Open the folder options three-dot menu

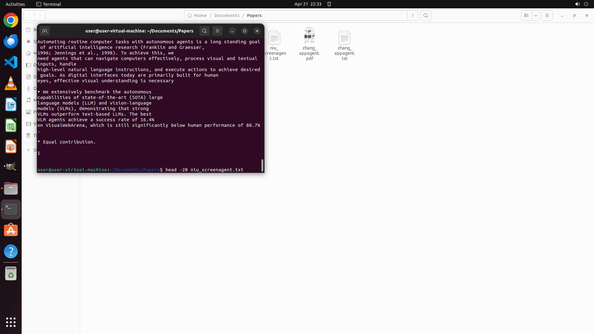[413, 15]
